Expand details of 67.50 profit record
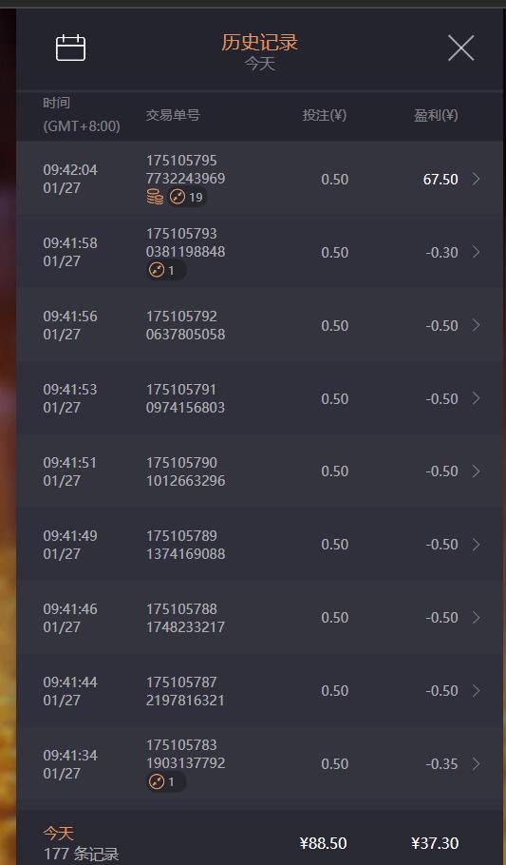The image size is (506, 865). pyautogui.click(x=477, y=179)
